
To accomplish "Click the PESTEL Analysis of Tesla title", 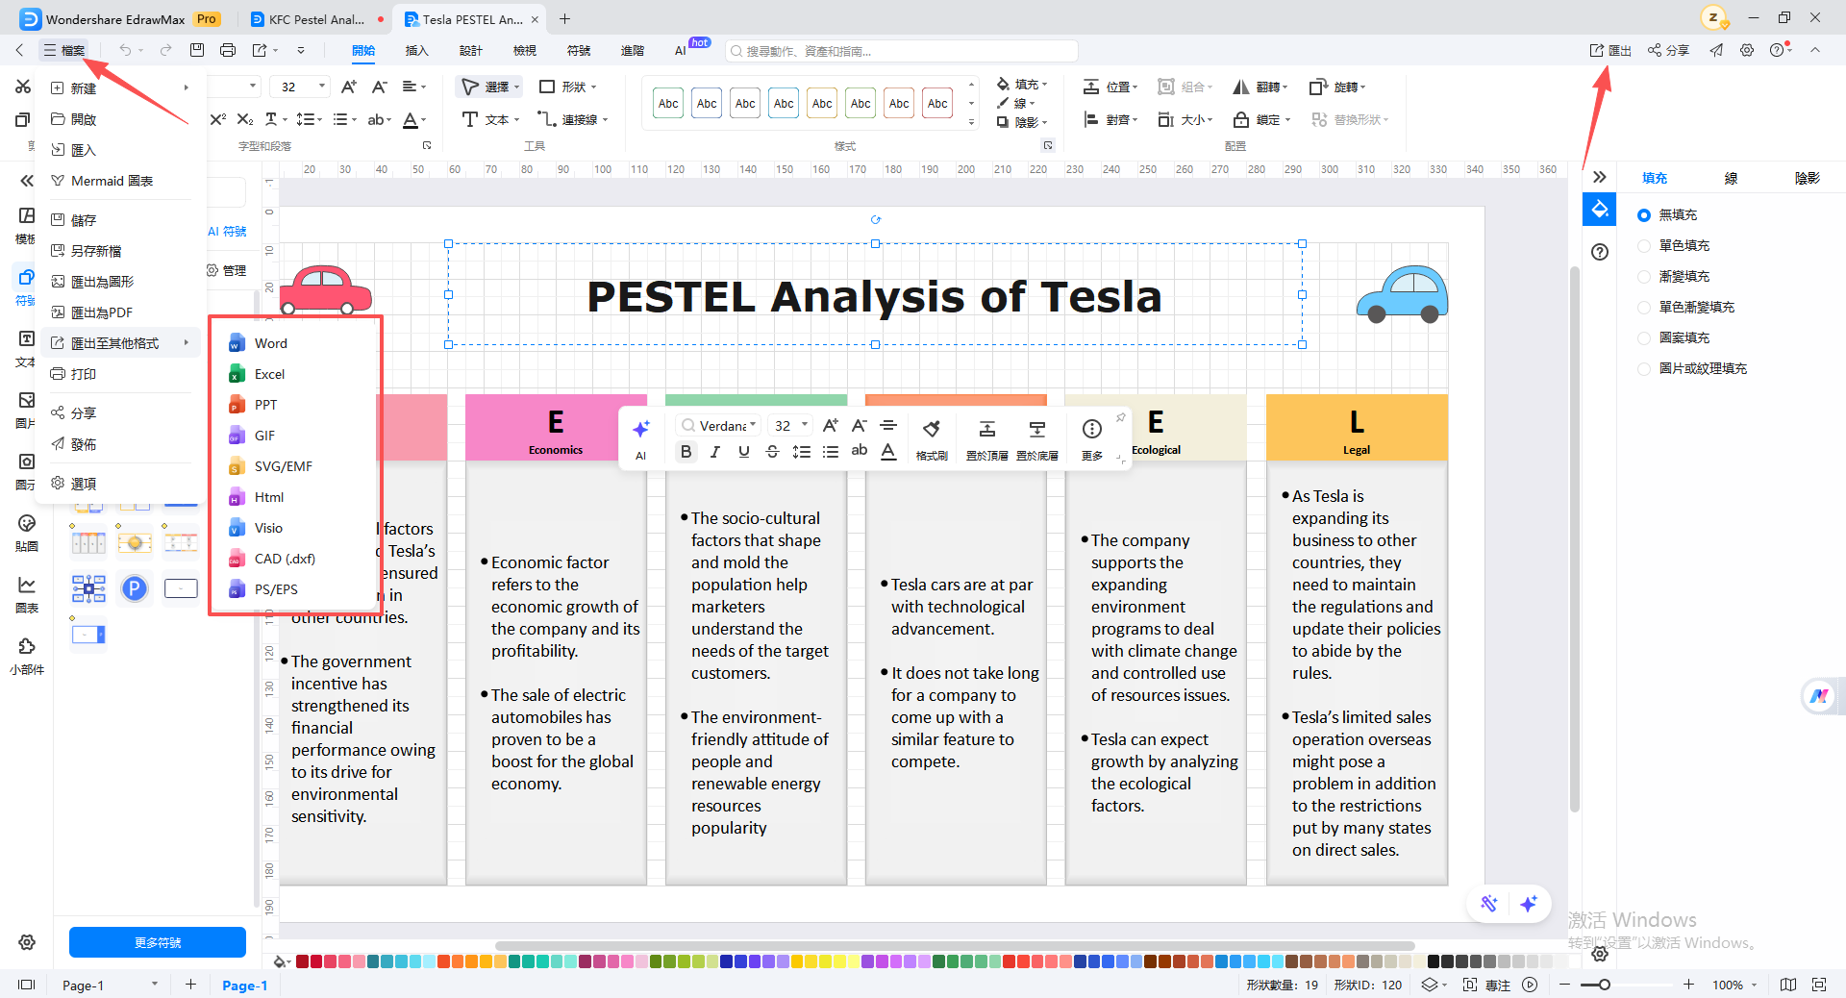I will (x=874, y=296).
